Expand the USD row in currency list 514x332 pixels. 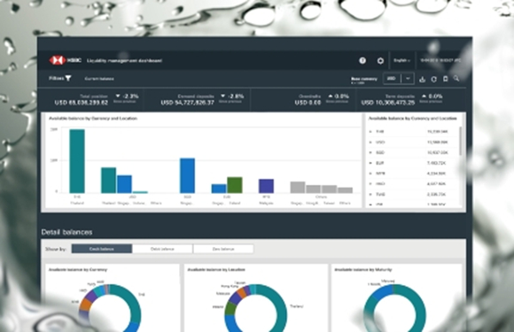(370, 143)
